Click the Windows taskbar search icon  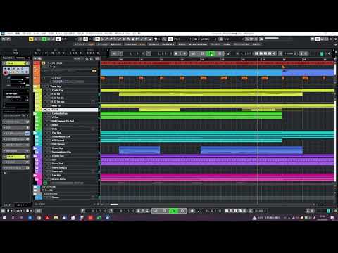point(13,218)
